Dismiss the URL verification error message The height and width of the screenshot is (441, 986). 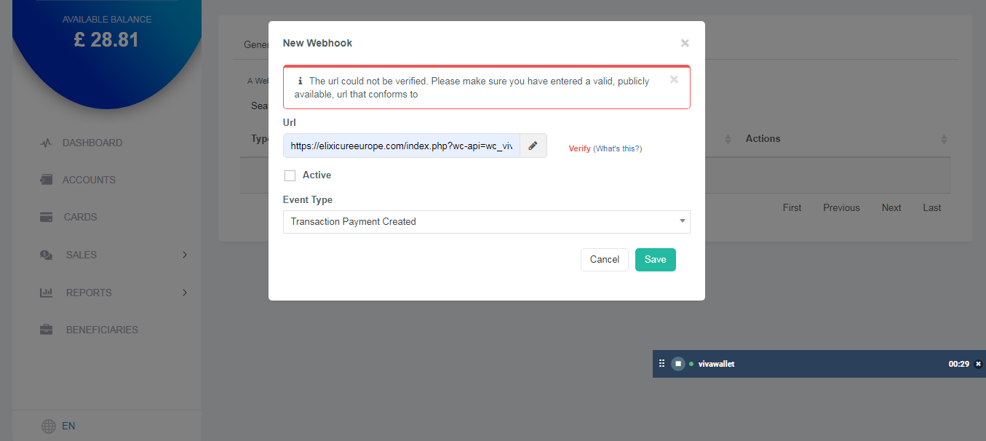[x=674, y=79]
